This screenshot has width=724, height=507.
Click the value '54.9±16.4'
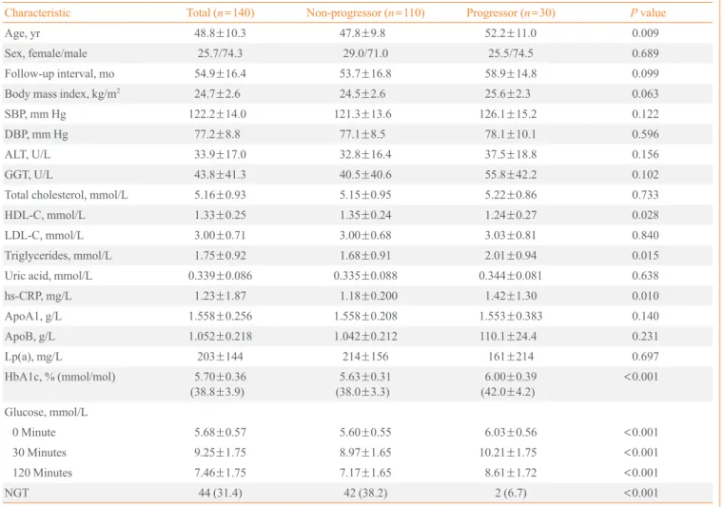pos(220,74)
